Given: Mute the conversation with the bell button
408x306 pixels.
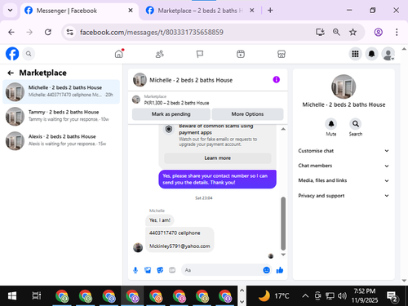Looking at the screenshot, I should 331,124.
